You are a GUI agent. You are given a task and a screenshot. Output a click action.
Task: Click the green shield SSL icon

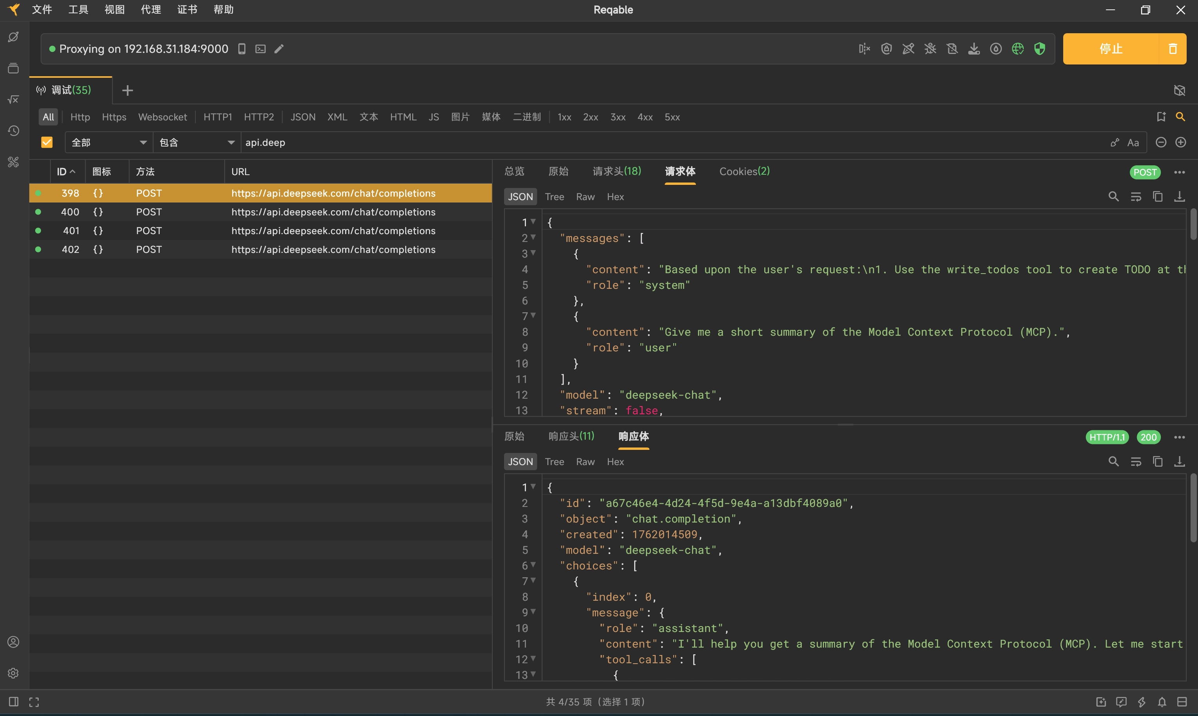[1039, 49]
